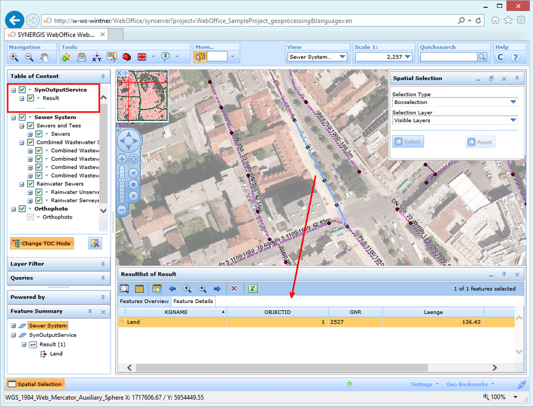Select the Zoom In navigation tool
The height and width of the screenshot is (407, 533).
pyautogui.click(x=14, y=57)
